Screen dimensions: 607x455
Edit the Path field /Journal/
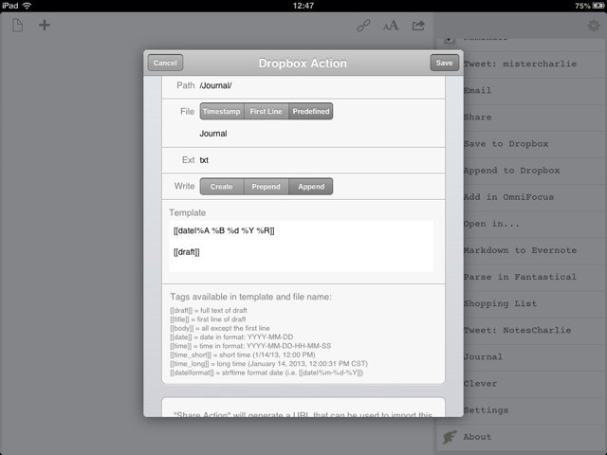(313, 85)
